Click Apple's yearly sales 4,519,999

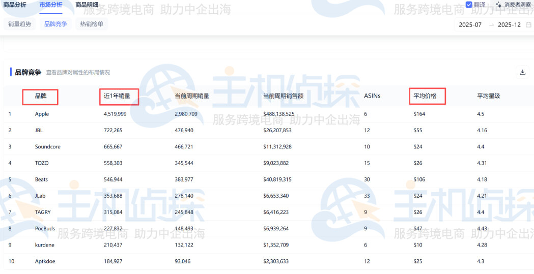[115, 114]
